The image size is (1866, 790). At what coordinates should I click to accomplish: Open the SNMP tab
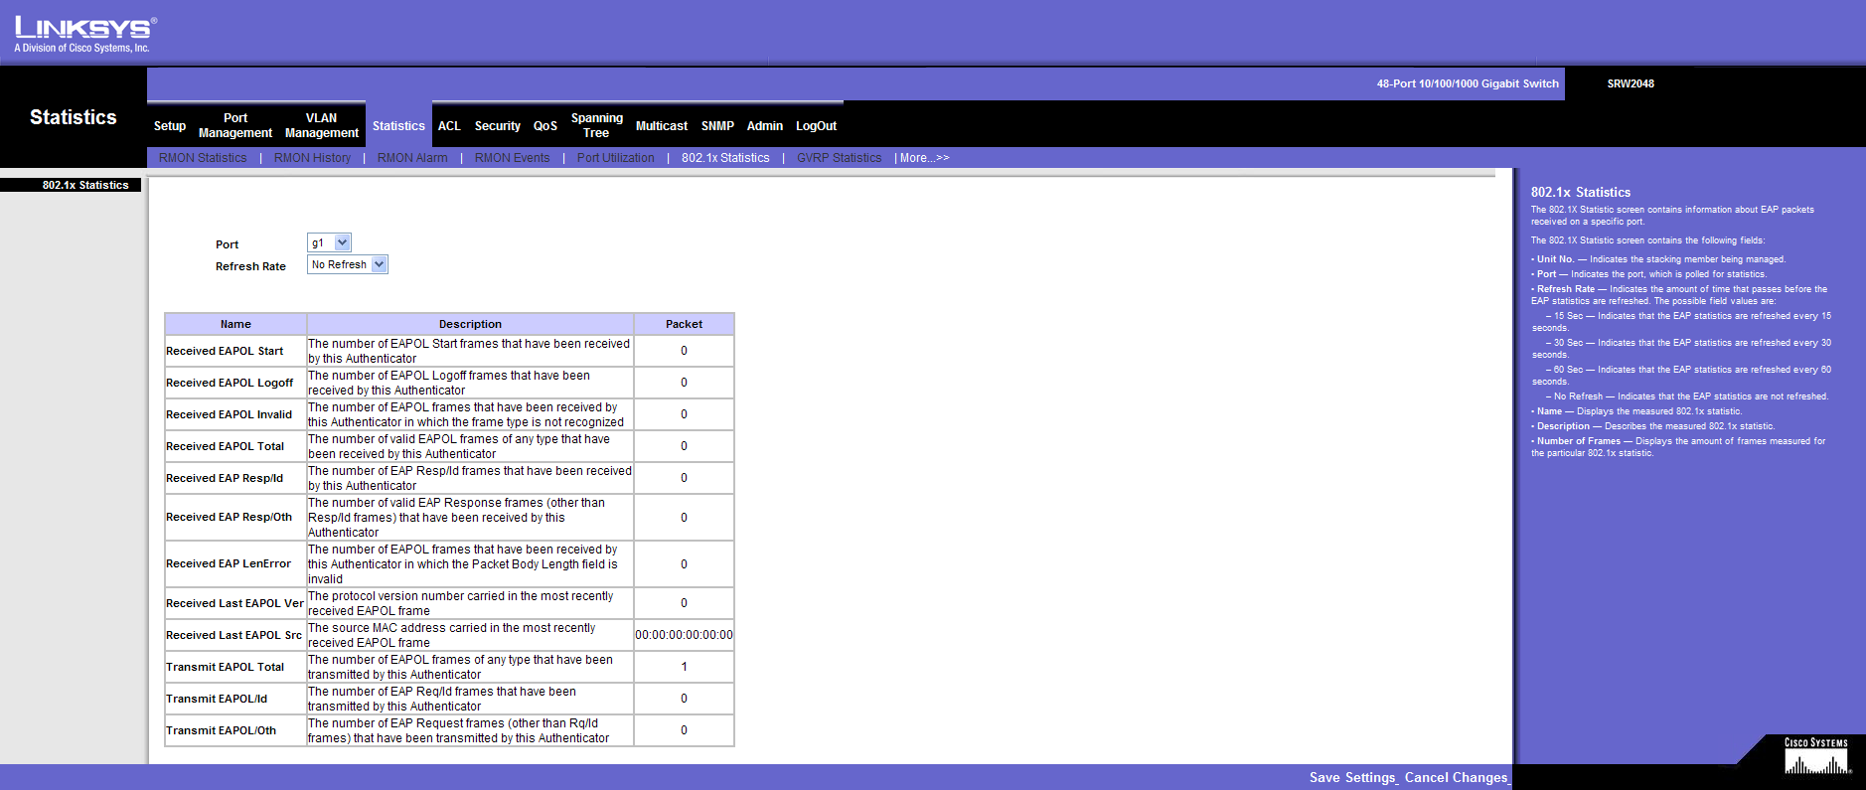[x=717, y=126]
